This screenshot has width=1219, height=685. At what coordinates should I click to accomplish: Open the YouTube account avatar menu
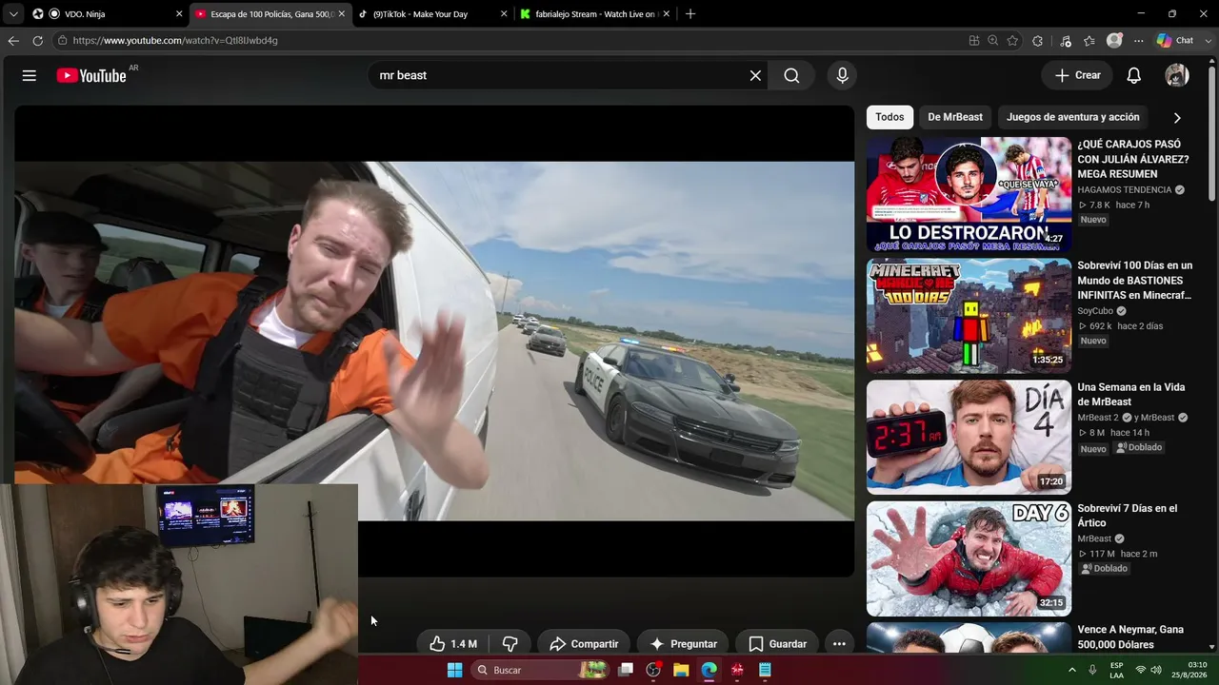pyautogui.click(x=1177, y=75)
